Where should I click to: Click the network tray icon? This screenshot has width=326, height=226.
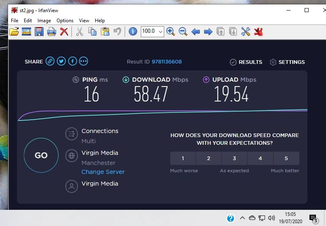pos(261,218)
